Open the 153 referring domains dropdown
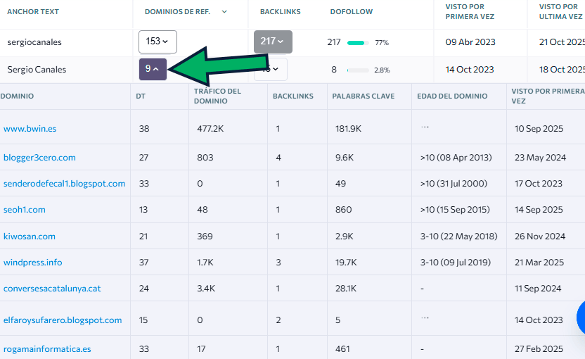Image resolution: width=585 pixels, height=359 pixels. [x=157, y=42]
